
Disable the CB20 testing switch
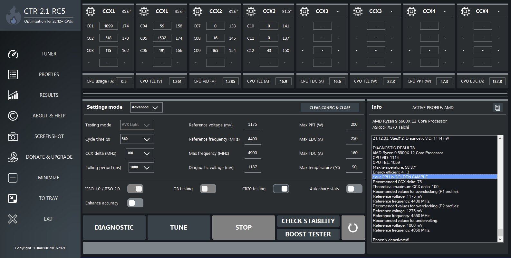point(281,189)
